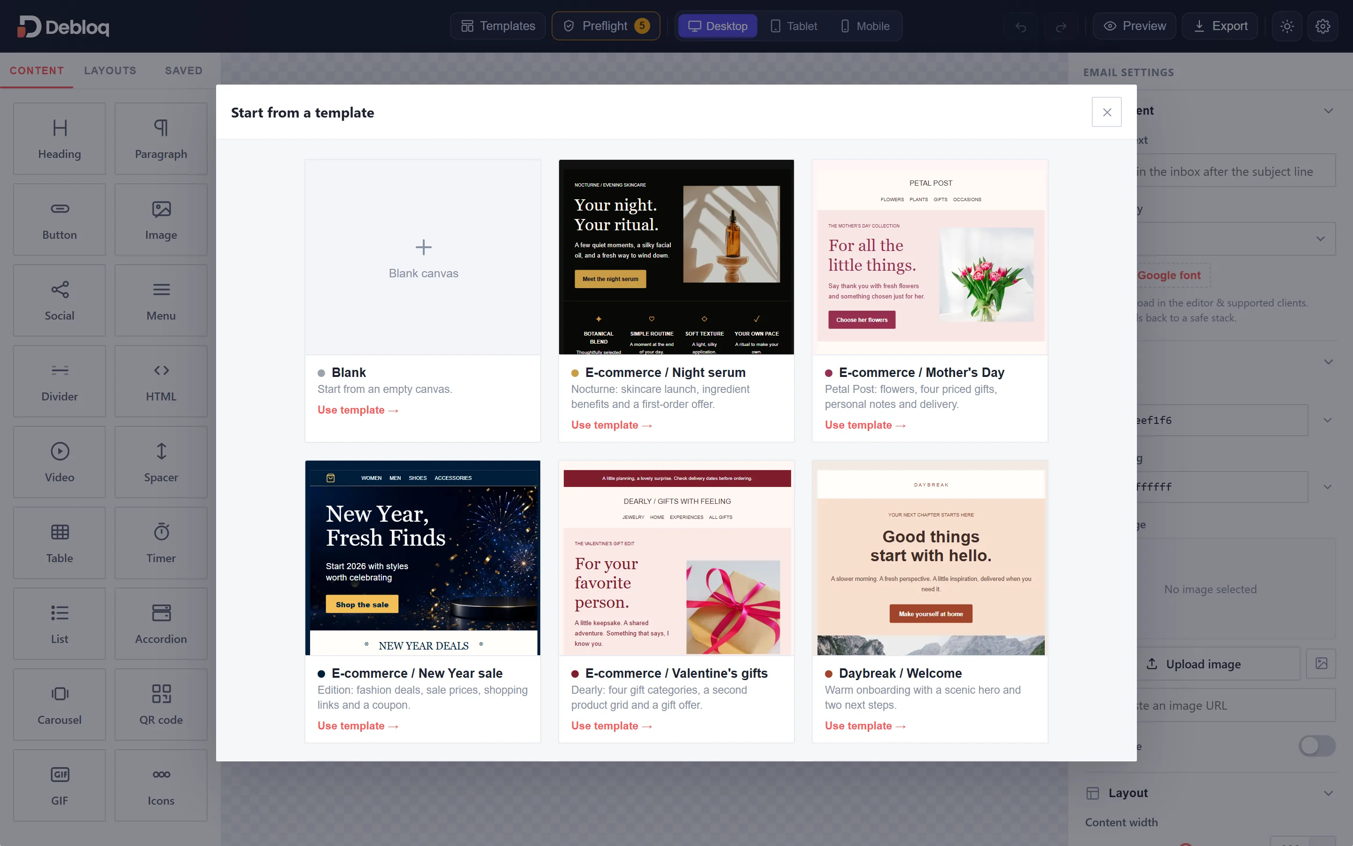Viewport: 1353px width, 846px height.
Task: Pick the New Year sale template thumbnail
Action: [x=423, y=558]
